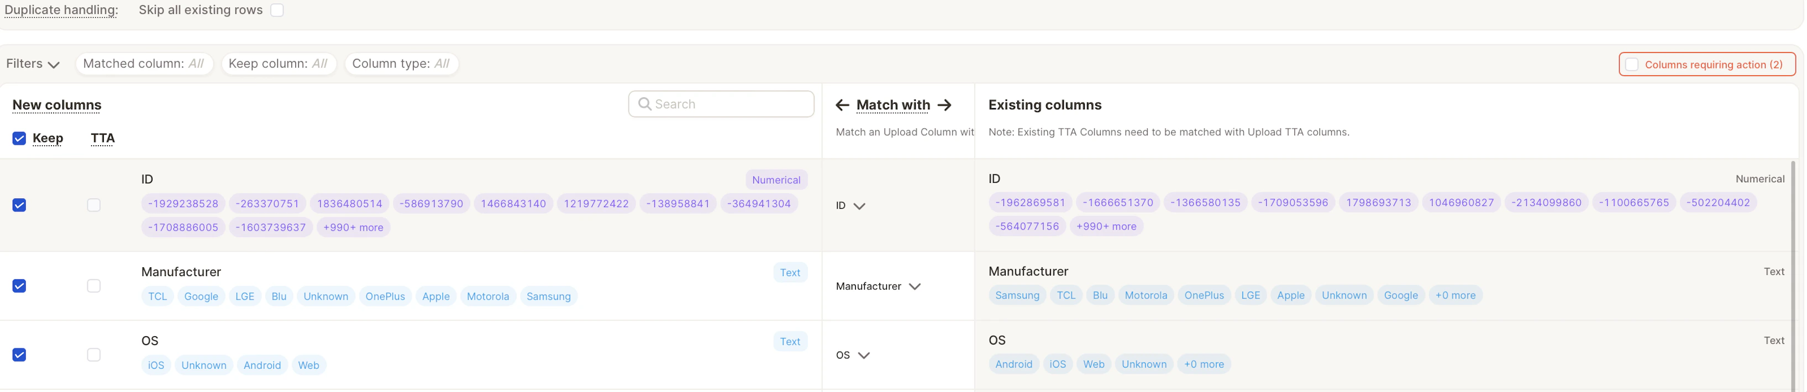
Task: Tick the TTA checkbox for Manufacturer row
Action: (x=94, y=286)
